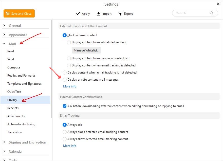223x161 pixels.
Task: Open Signing and Encryption settings
Action: (x=27, y=142)
